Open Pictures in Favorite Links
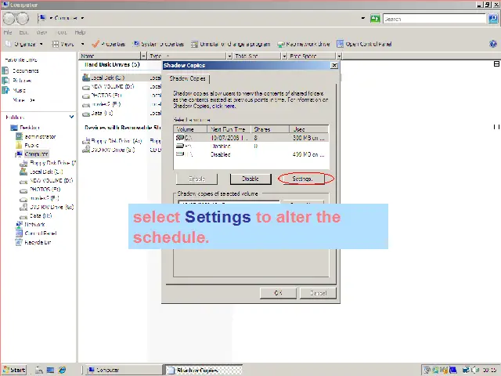 [17, 81]
